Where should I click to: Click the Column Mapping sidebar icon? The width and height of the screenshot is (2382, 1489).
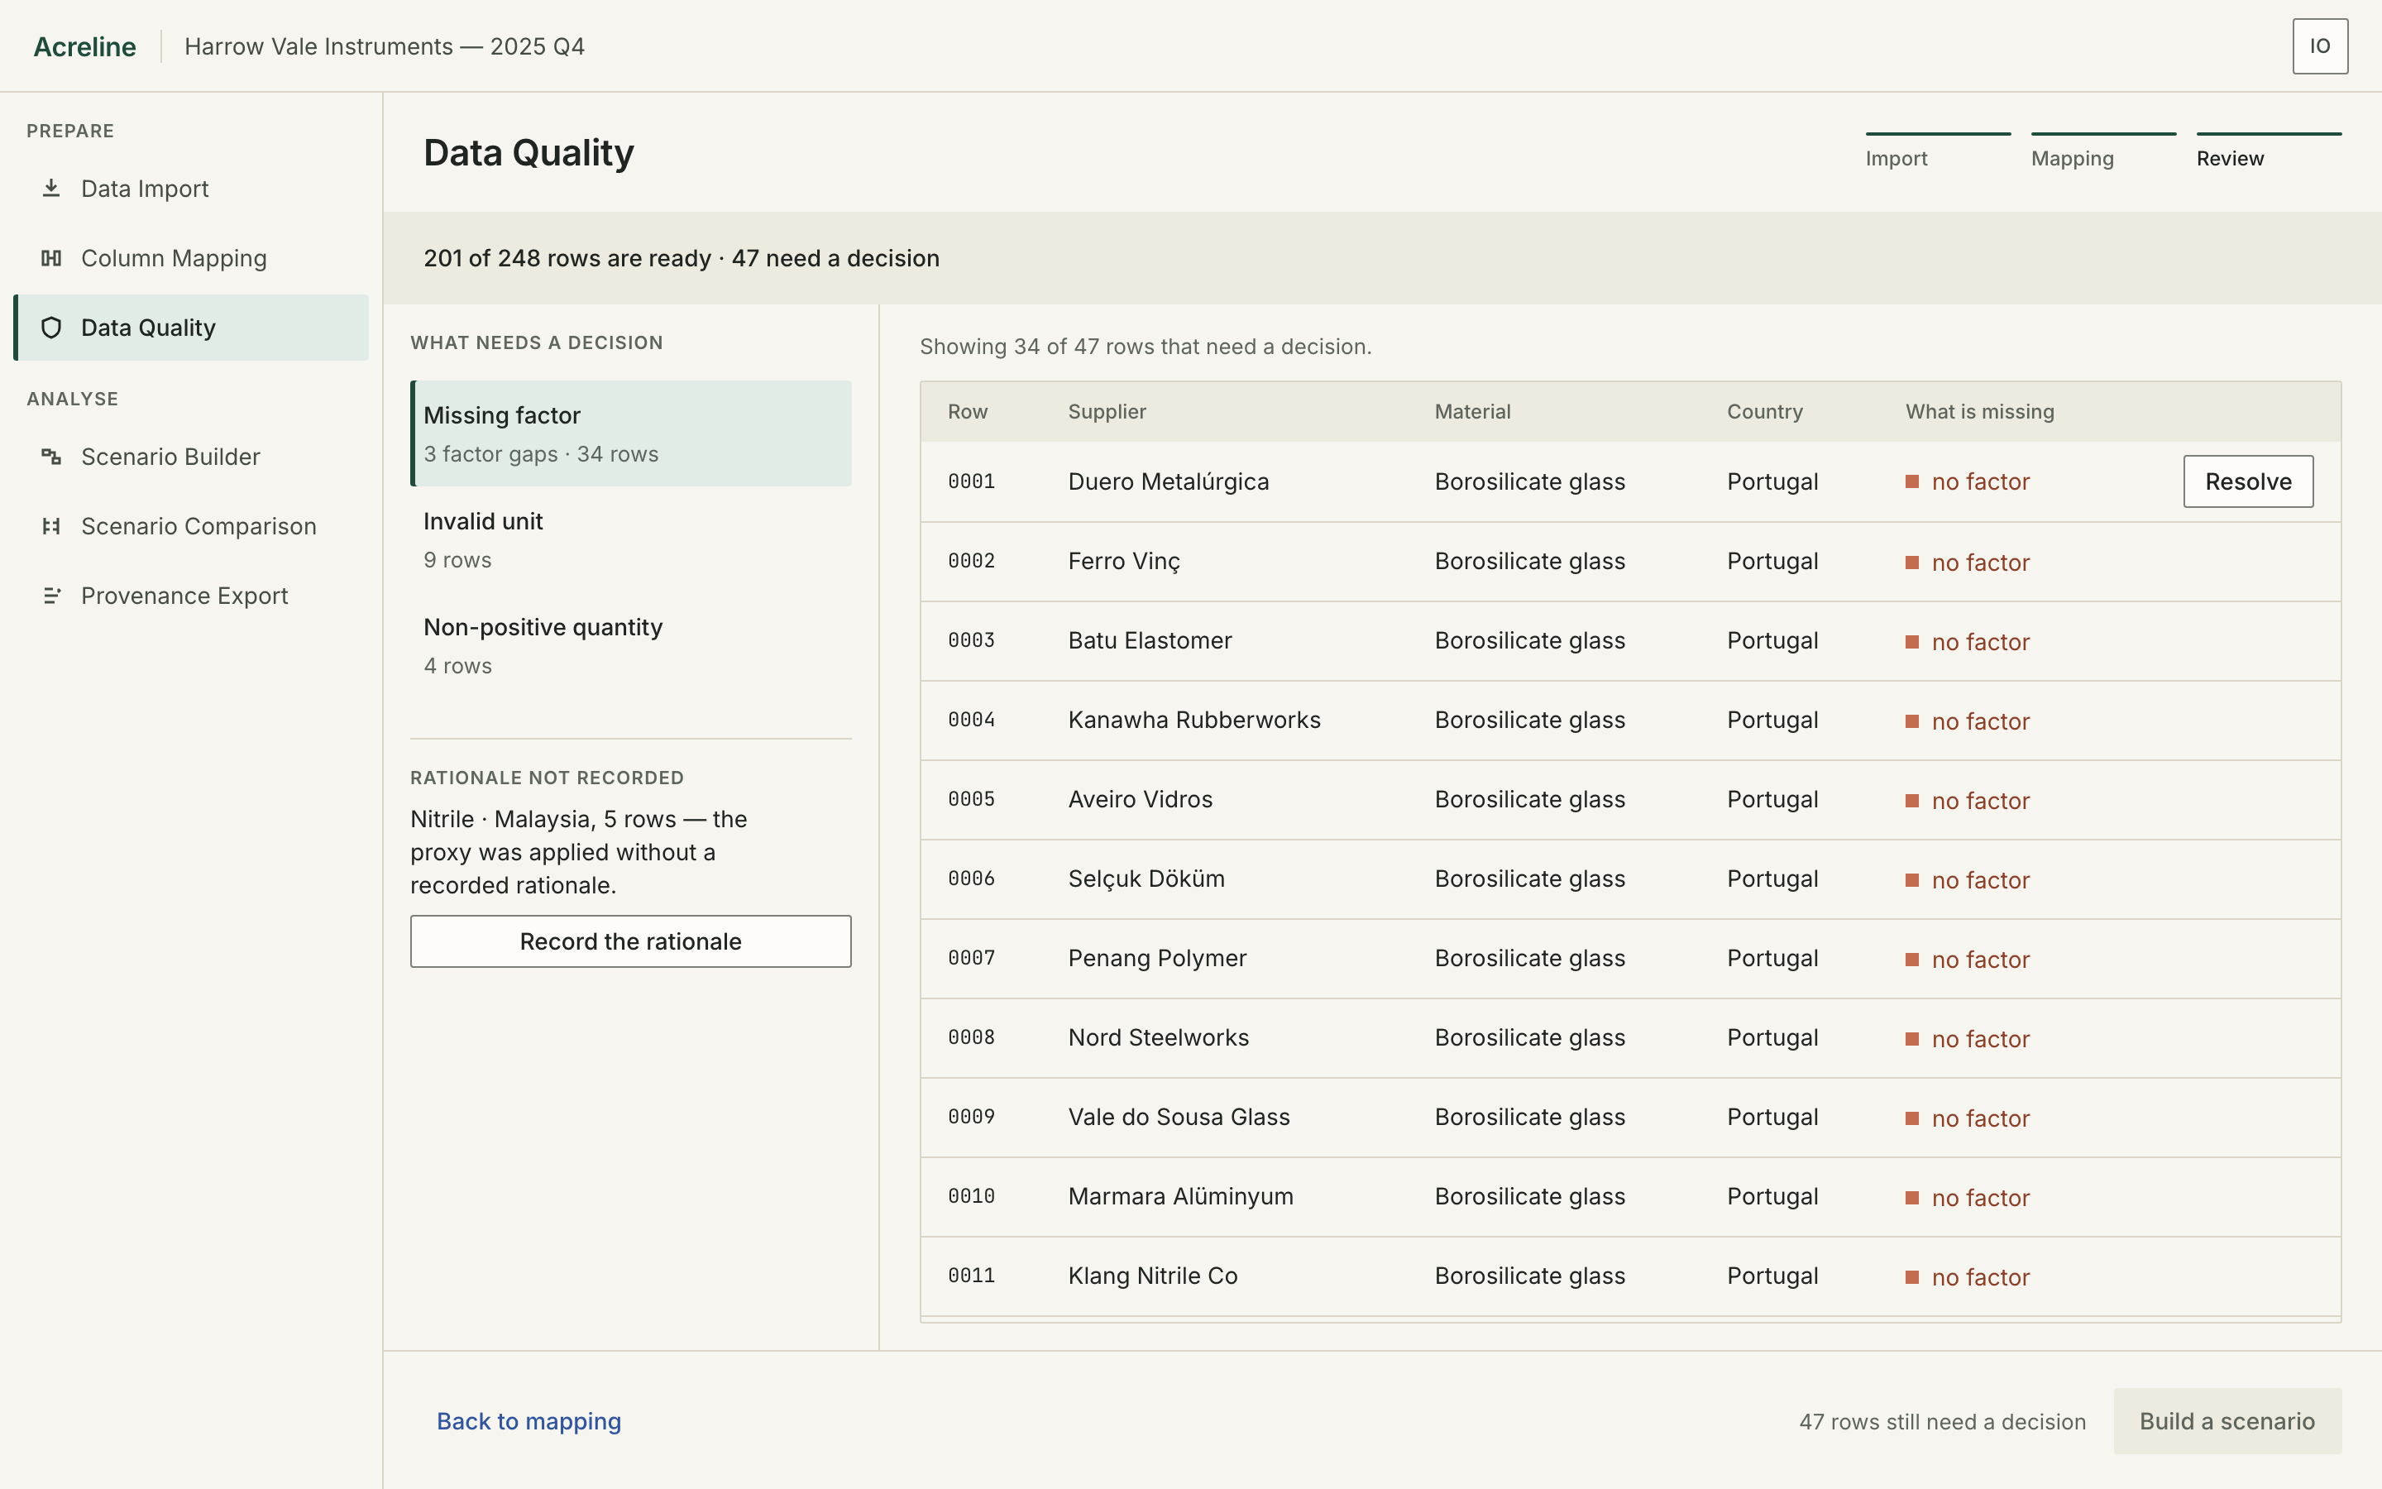click(51, 258)
